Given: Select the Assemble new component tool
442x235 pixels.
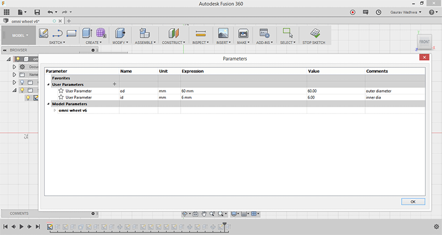Looking at the screenshot, I should click(145, 33).
